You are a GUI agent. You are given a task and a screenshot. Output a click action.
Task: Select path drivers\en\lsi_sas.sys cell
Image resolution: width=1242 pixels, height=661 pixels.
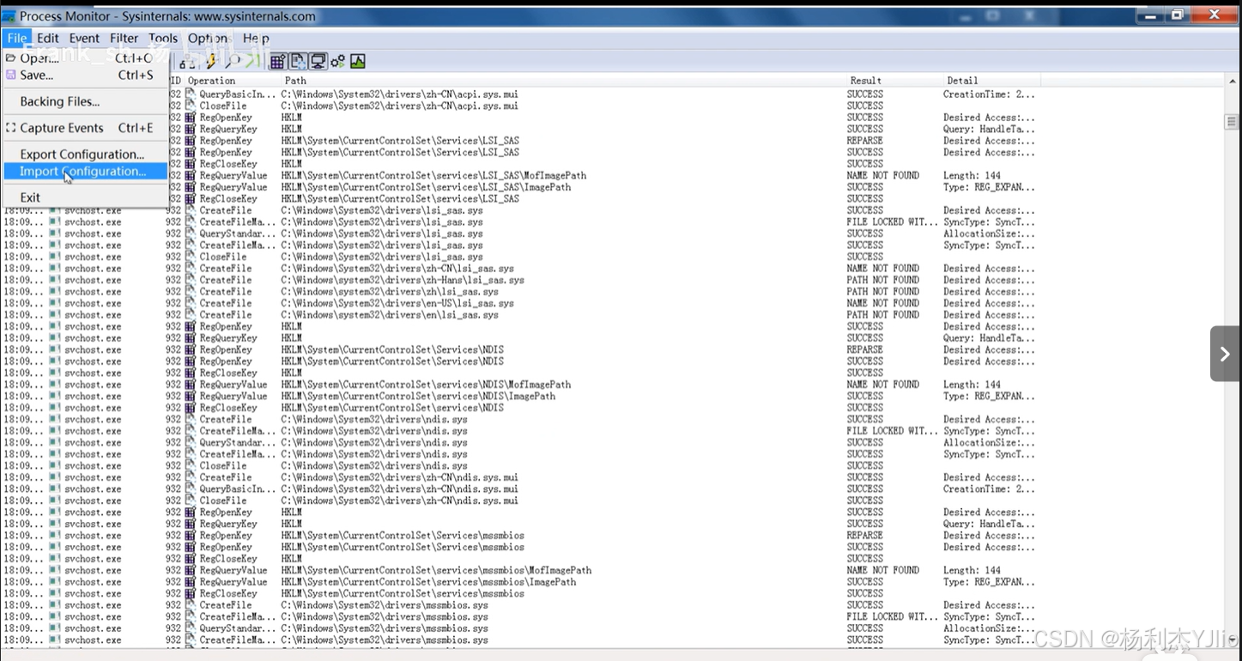(x=390, y=315)
